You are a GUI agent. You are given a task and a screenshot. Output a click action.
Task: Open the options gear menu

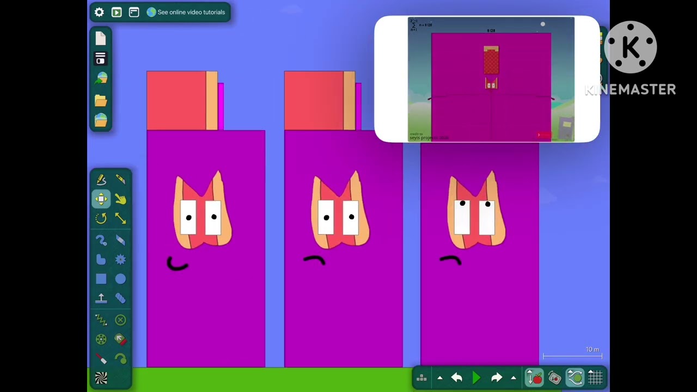[x=99, y=12]
